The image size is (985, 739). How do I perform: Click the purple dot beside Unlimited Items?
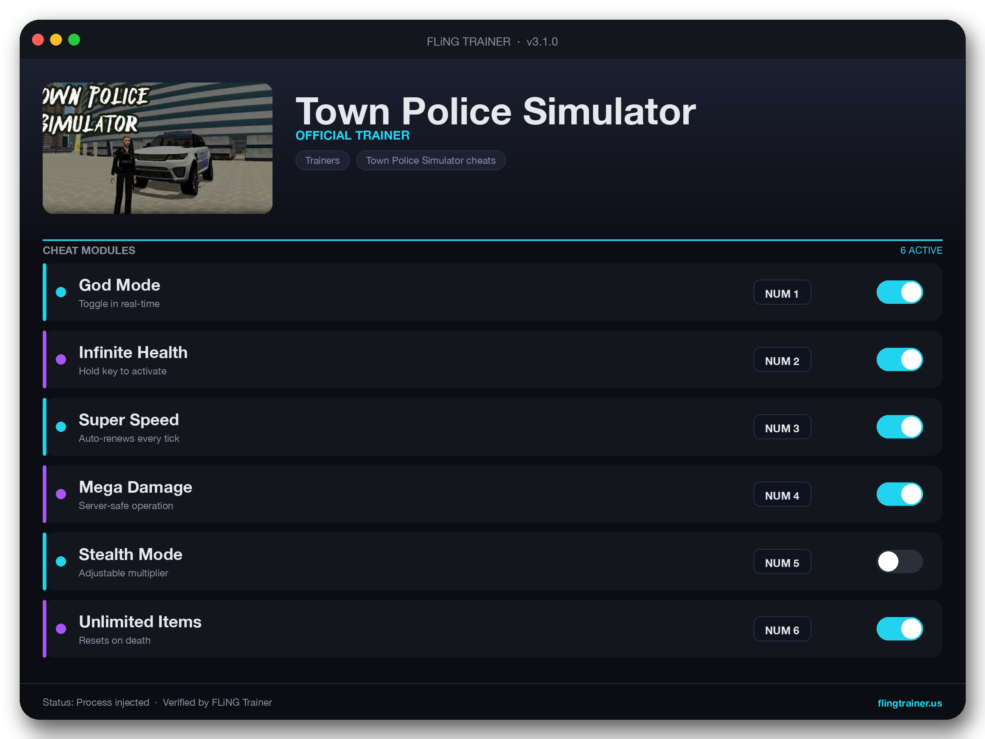(61, 629)
